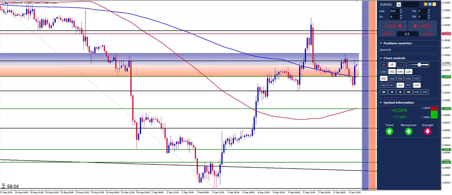Image resolution: width=452 pixels, height=195 pixels.
Task: Click the red arrow on Vente price
Action: pos(399,26)
